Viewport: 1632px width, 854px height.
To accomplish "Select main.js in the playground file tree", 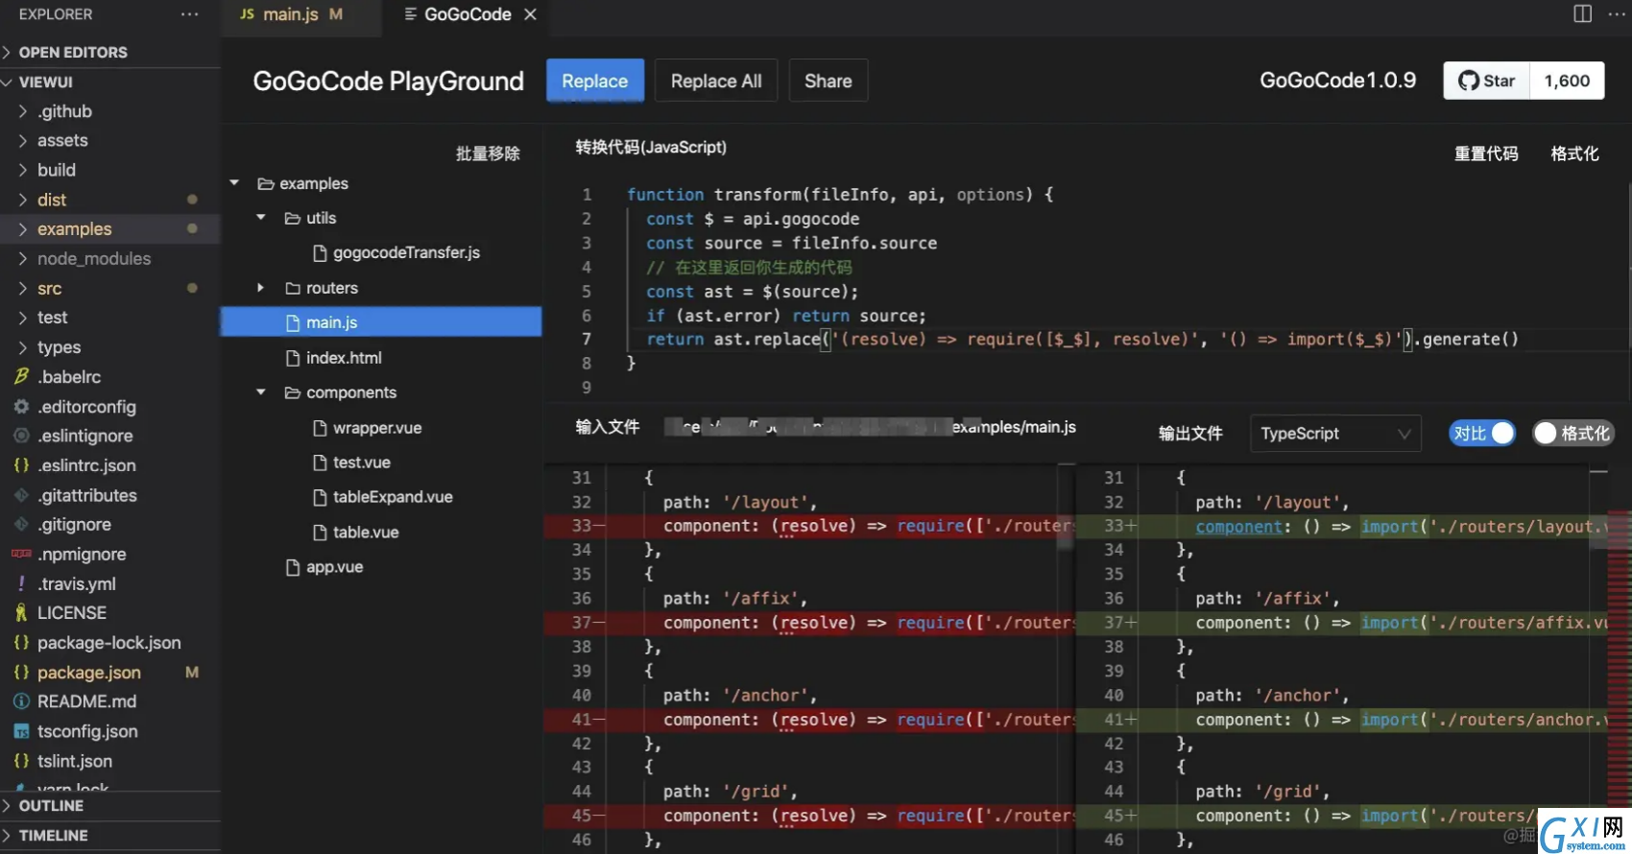I will pyautogui.click(x=381, y=322).
